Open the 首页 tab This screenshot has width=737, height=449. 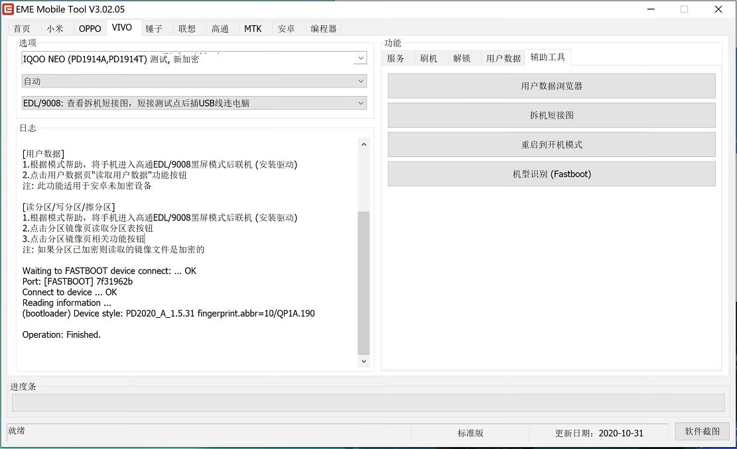[22, 28]
